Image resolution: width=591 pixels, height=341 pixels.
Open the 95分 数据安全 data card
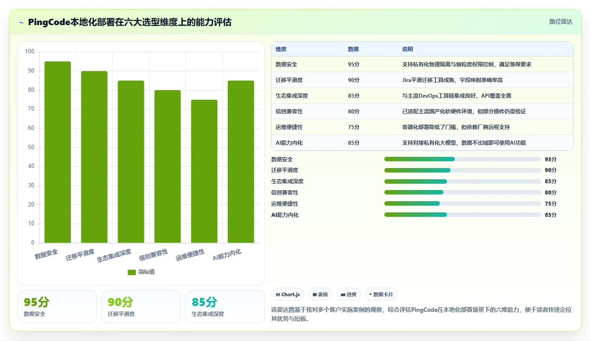point(57,306)
